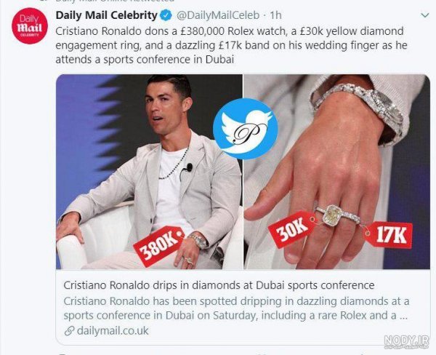Open the tweet's 1h timestamp
This screenshot has width=436, height=355.
(275, 15)
